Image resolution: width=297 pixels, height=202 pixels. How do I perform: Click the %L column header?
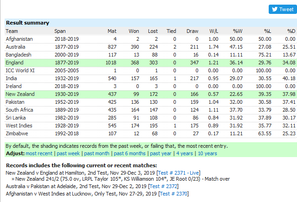pos(267,31)
